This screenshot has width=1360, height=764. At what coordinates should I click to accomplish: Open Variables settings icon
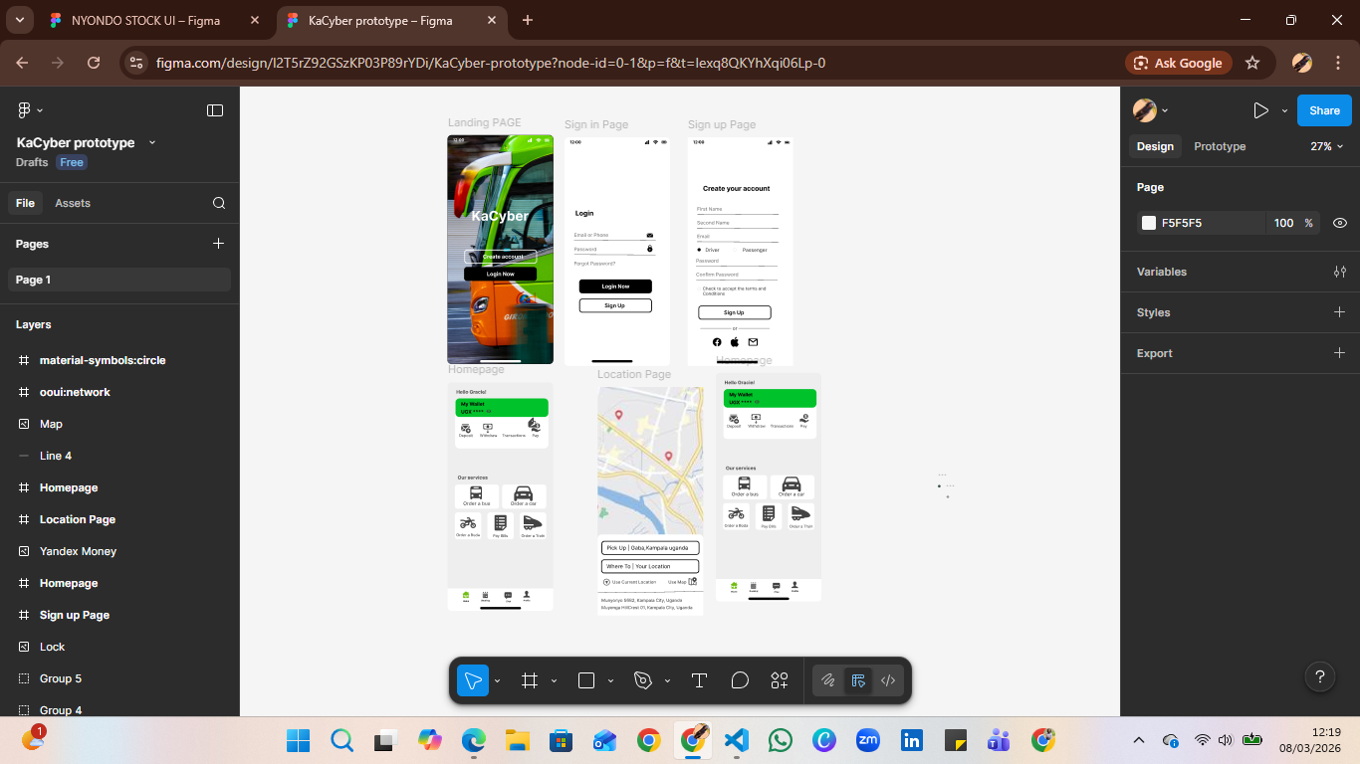pos(1340,272)
